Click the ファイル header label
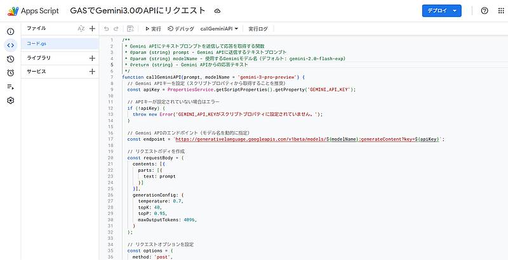The height and width of the screenshot is (260, 508). pyautogui.click(x=36, y=29)
